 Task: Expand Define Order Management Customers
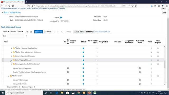click(x=11, y=52)
